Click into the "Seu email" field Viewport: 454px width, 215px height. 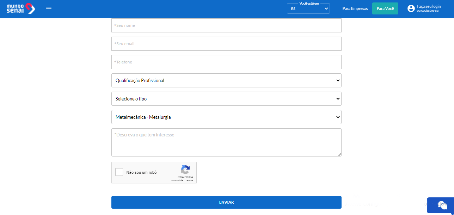(x=226, y=44)
